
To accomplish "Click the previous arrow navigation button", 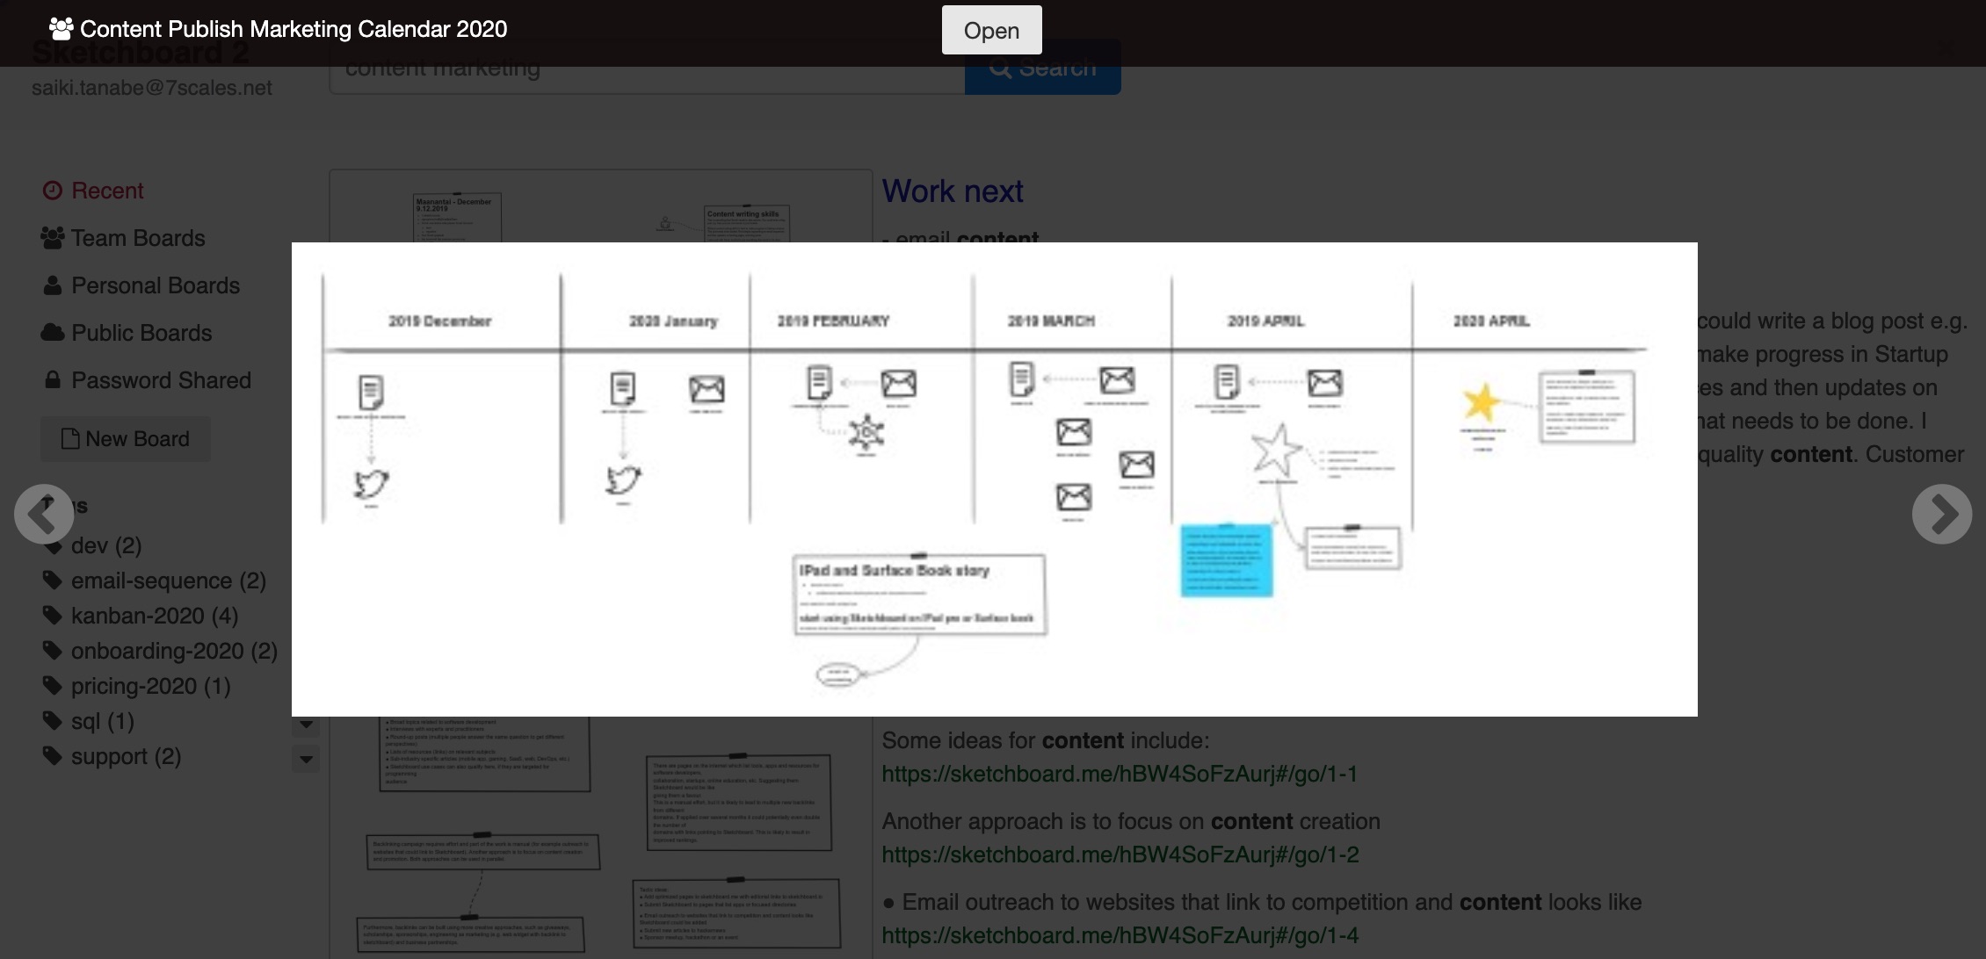I will point(43,514).
